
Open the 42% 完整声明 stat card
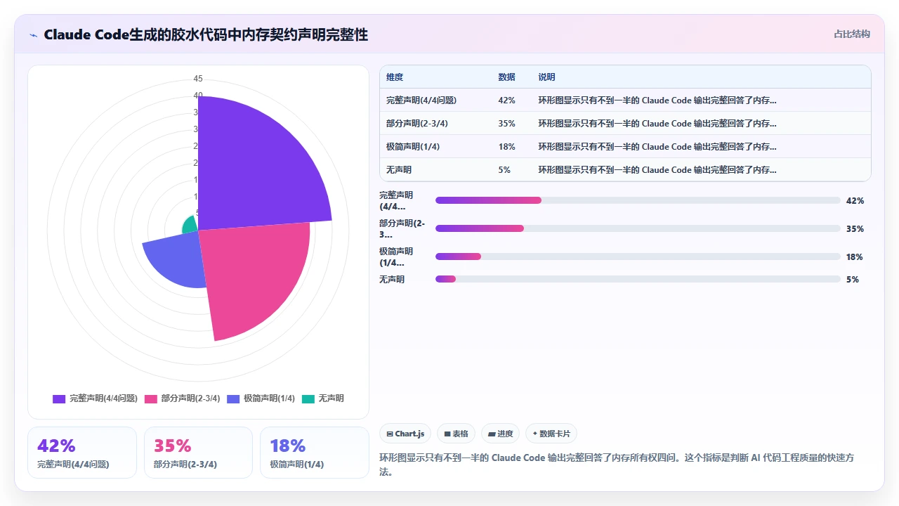[x=82, y=453]
